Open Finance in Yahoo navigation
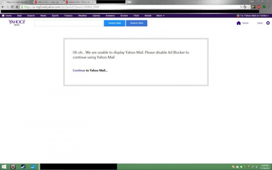The width and height of the screenshot is (272, 170). [x=68, y=16]
